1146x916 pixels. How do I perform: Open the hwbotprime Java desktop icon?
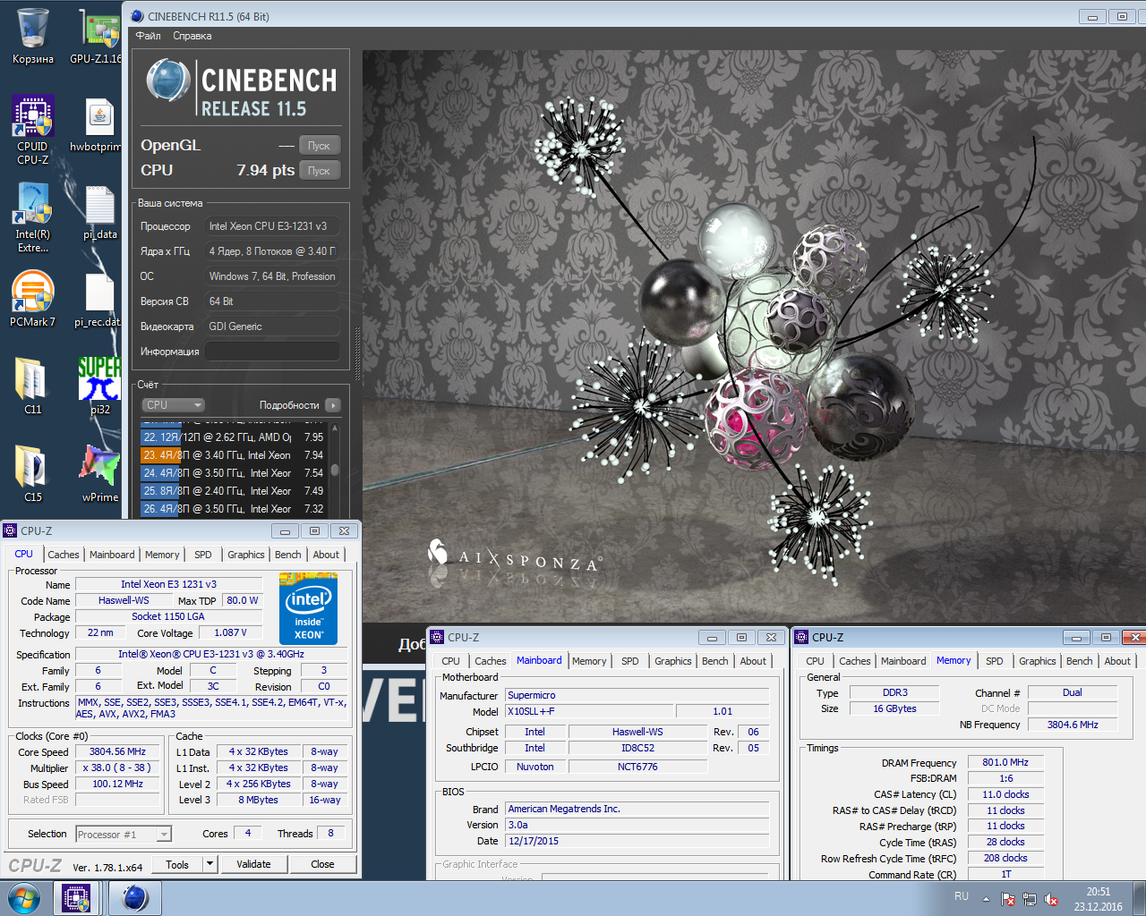coord(97,125)
